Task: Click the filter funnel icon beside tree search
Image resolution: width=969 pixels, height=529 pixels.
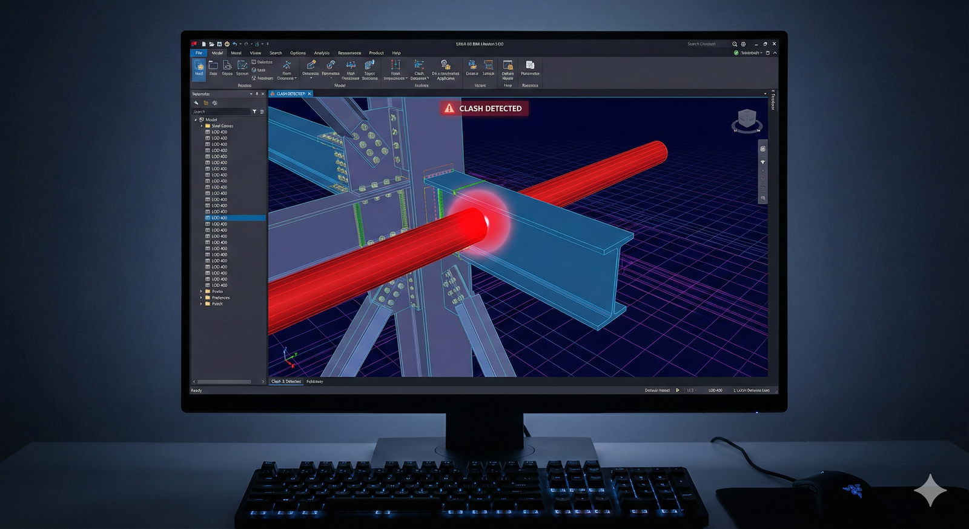Action: (254, 112)
